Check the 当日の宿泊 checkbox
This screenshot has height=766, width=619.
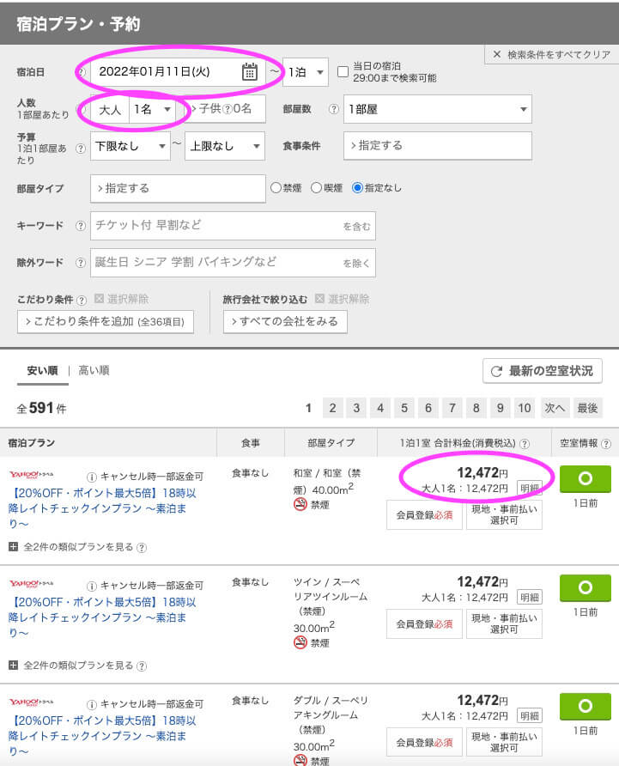point(343,72)
